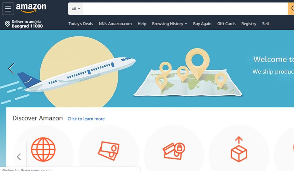Select the globe icon under Discover Amazon
The height and width of the screenshot is (171, 294).
click(43, 149)
